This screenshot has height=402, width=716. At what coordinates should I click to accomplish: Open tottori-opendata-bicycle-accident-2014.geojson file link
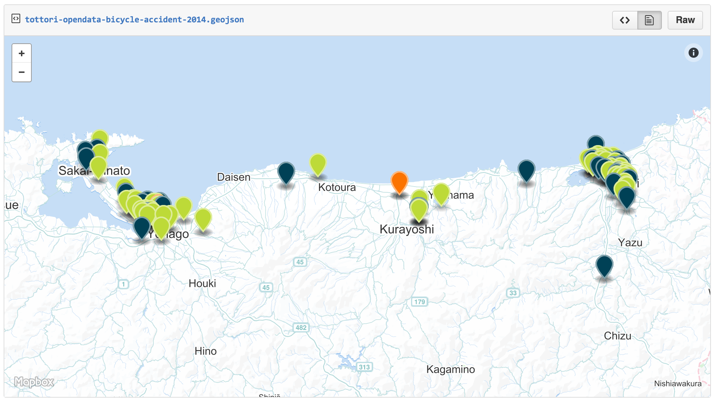click(x=134, y=19)
